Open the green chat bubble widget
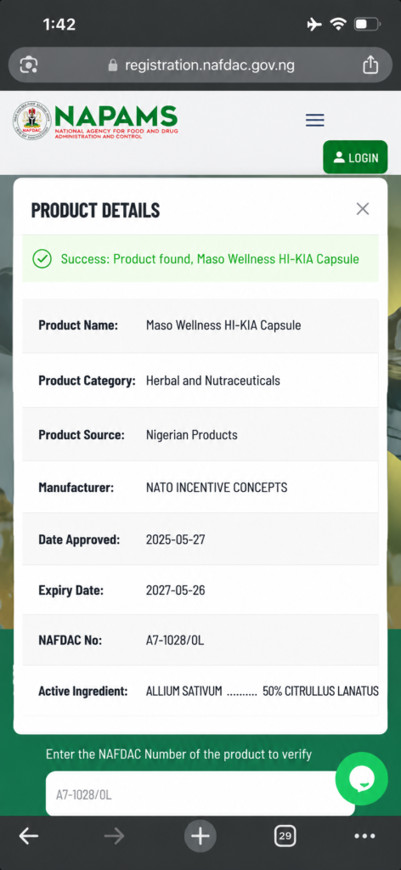Image resolution: width=401 pixels, height=870 pixels. coord(362,778)
